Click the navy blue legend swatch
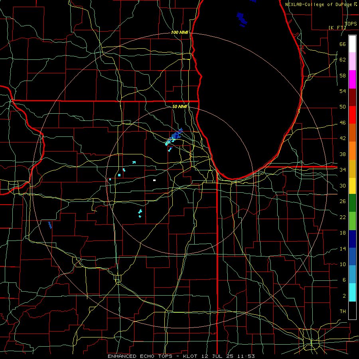 coord(352,239)
